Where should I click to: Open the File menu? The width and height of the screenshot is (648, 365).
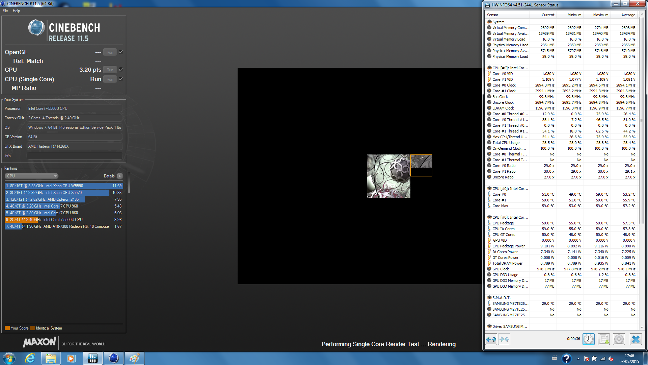[x=5, y=11]
